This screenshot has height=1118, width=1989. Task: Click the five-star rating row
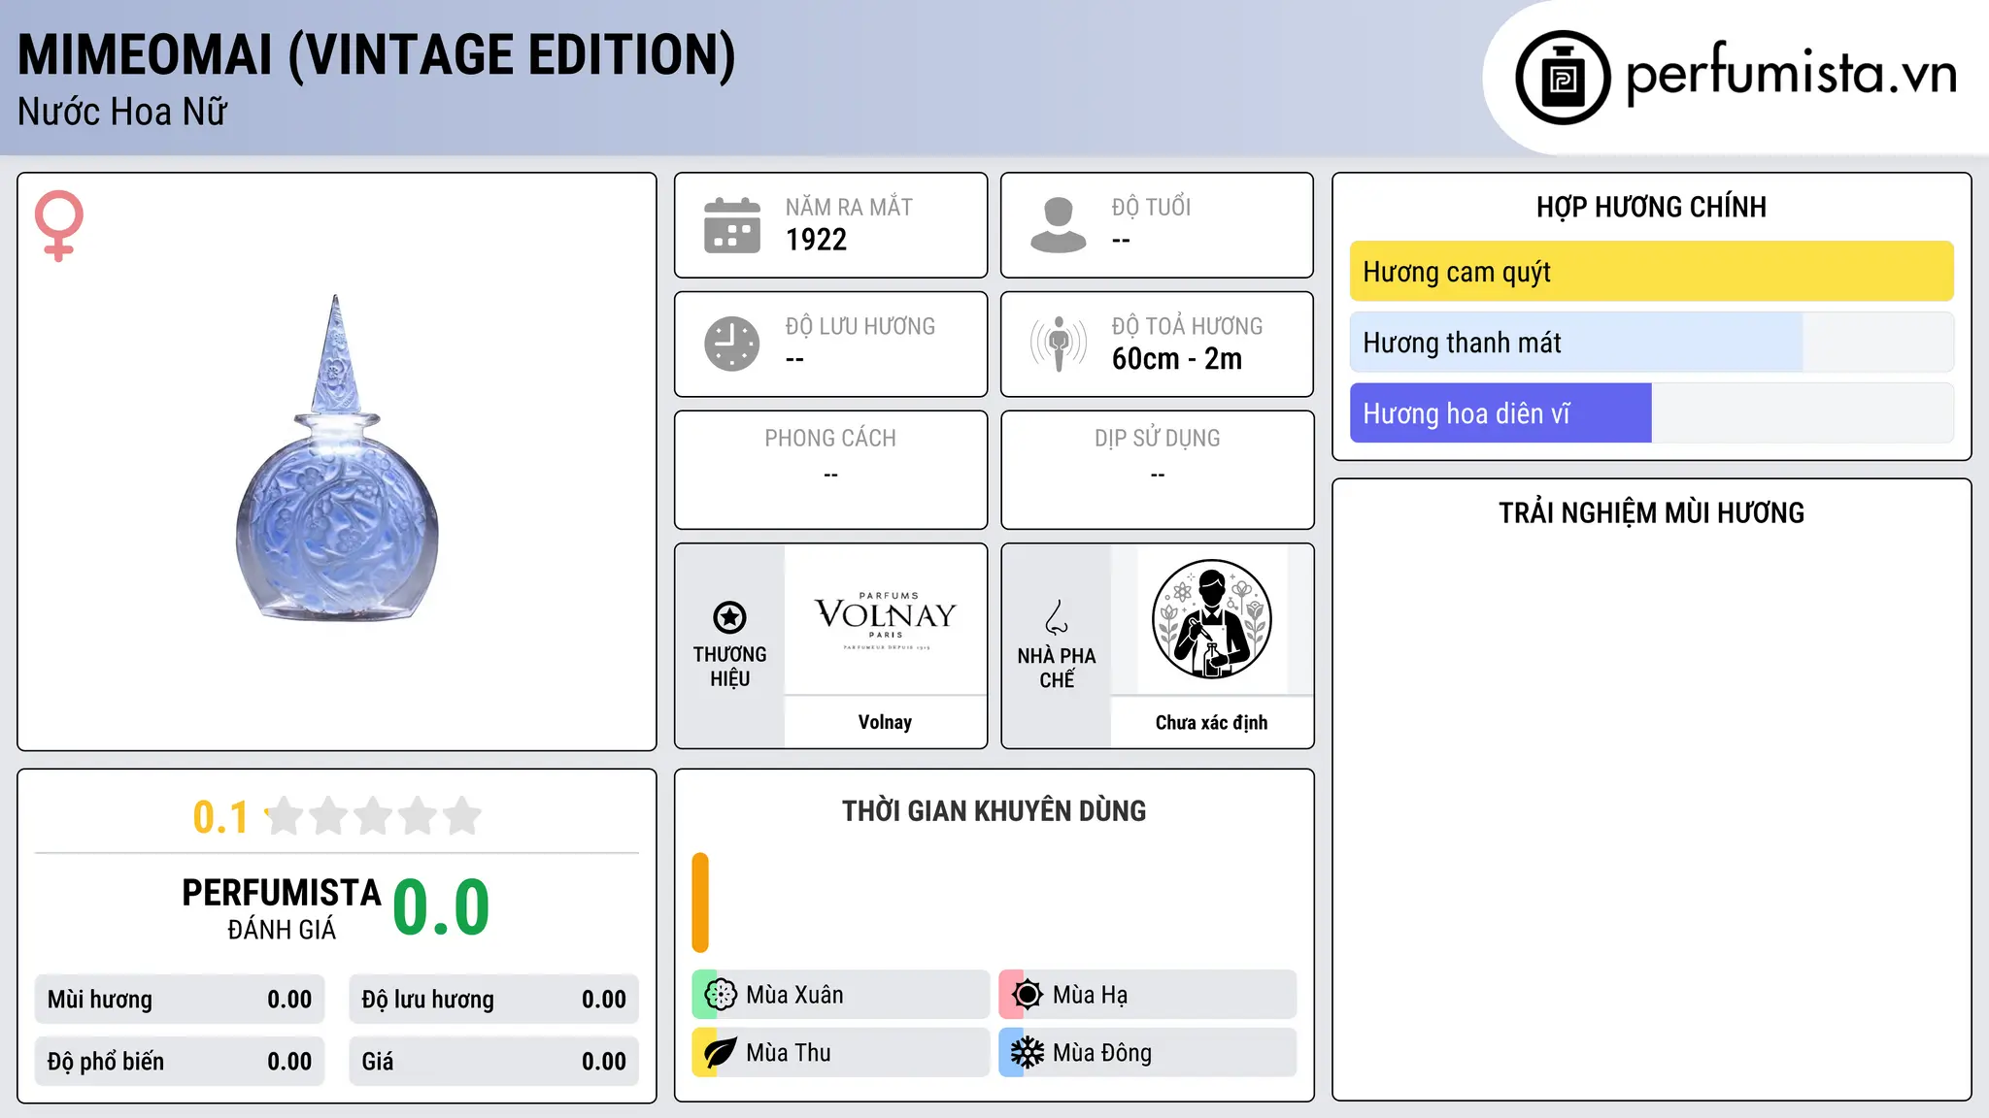pos(374,816)
